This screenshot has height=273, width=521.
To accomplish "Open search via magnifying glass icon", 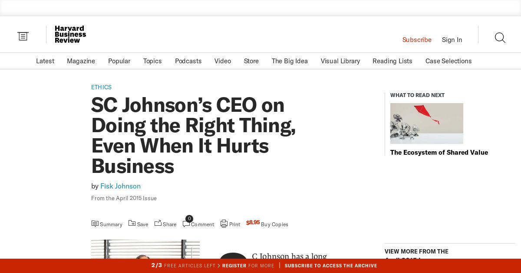I will [x=500, y=38].
